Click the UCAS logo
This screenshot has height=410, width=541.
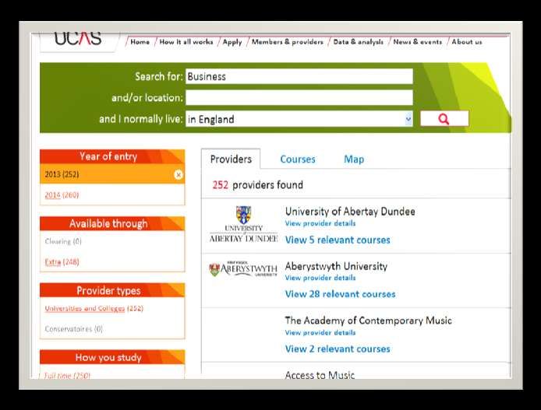click(x=78, y=39)
